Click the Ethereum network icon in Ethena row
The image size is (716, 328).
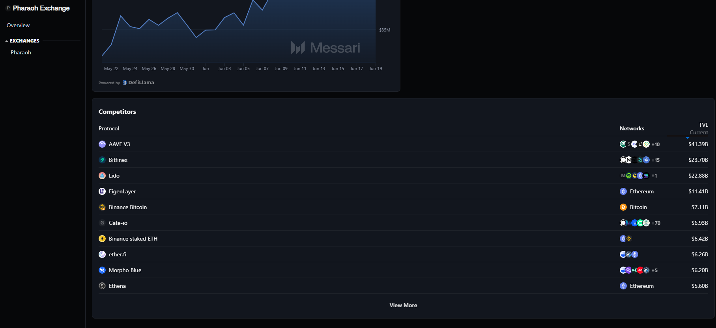pos(623,286)
